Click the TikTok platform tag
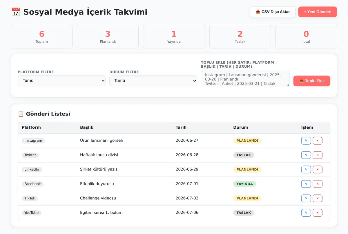 (30, 198)
